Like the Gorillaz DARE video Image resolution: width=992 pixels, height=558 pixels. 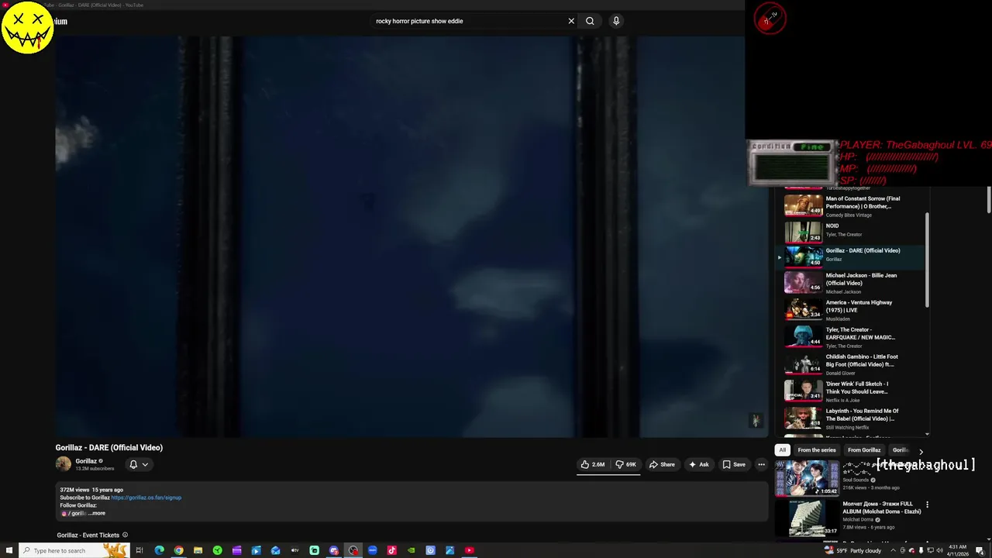coord(593,464)
